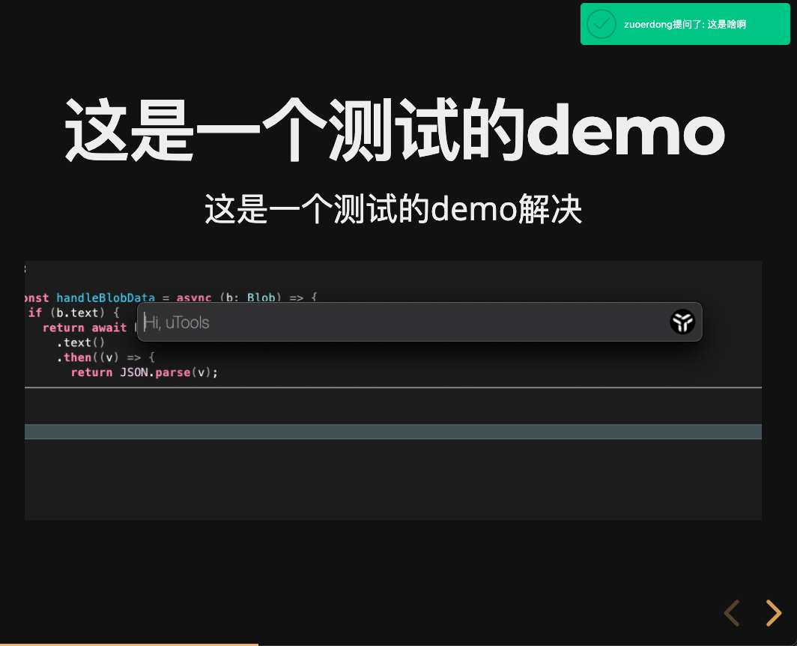Click the dimmed previous slide arrow

732,613
